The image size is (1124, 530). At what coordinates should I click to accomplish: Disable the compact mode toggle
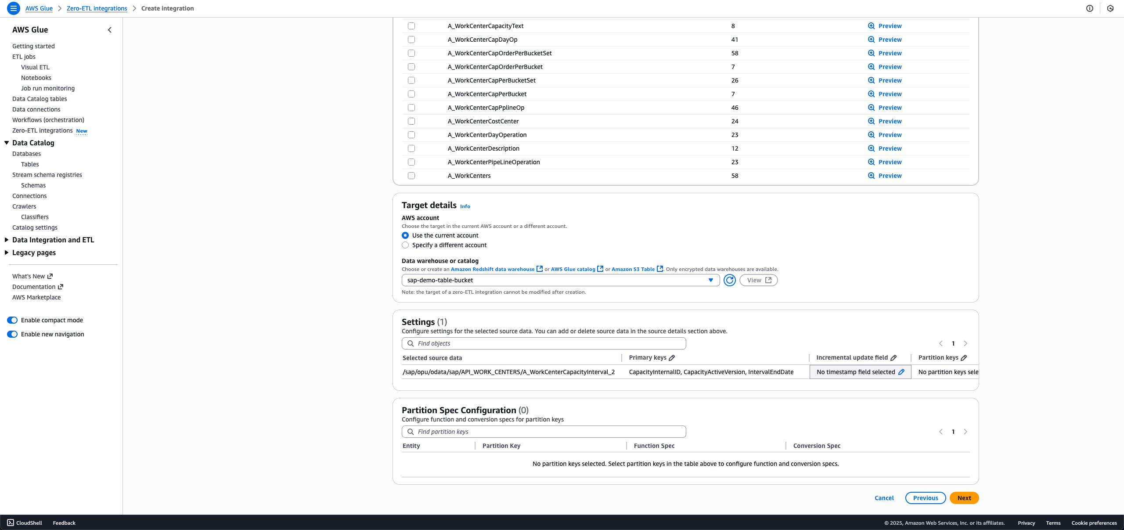coord(12,320)
